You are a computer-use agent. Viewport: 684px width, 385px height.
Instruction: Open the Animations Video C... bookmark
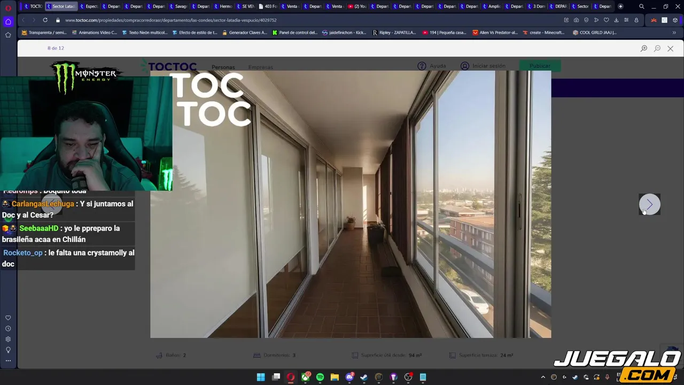pyautogui.click(x=94, y=33)
